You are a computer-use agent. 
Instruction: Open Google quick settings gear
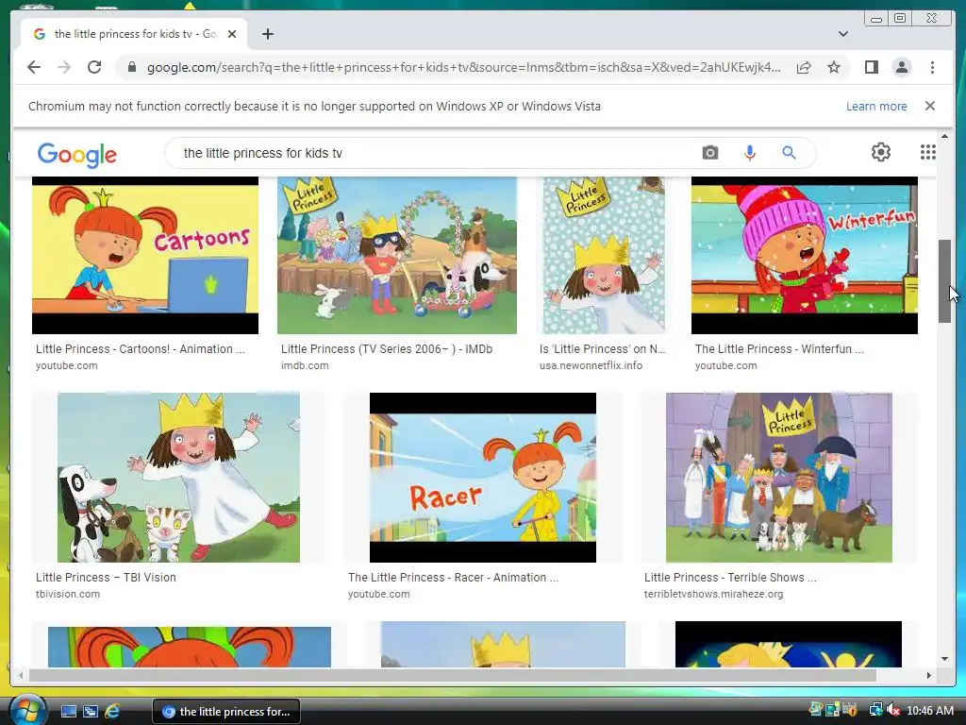(880, 152)
